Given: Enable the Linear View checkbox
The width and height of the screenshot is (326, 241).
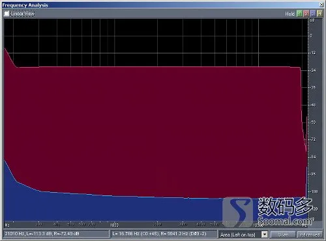Looking at the screenshot, I should (x=7, y=14).
